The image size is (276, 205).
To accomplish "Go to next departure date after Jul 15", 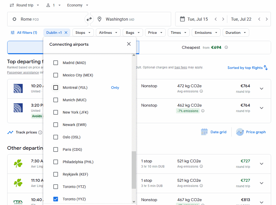I will coord(223,19).
